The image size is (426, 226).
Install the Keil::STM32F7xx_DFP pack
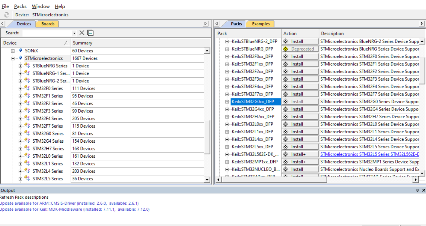point(300,94)
